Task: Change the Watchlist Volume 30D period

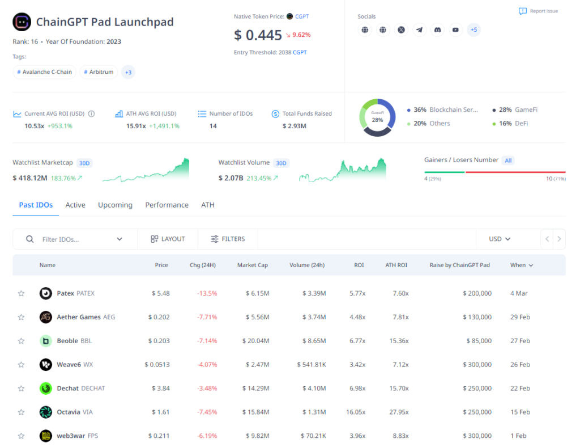Action: pos(281,163)
